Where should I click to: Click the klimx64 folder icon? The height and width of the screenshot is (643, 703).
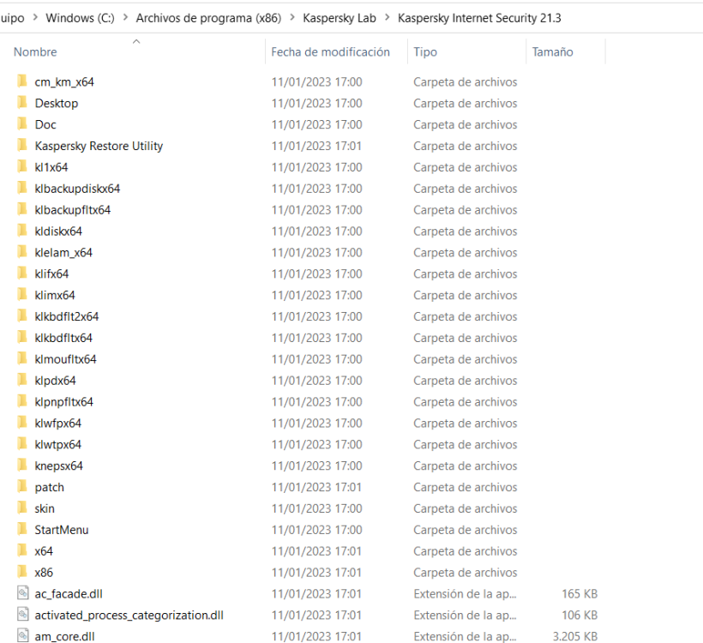pos(22,295)
